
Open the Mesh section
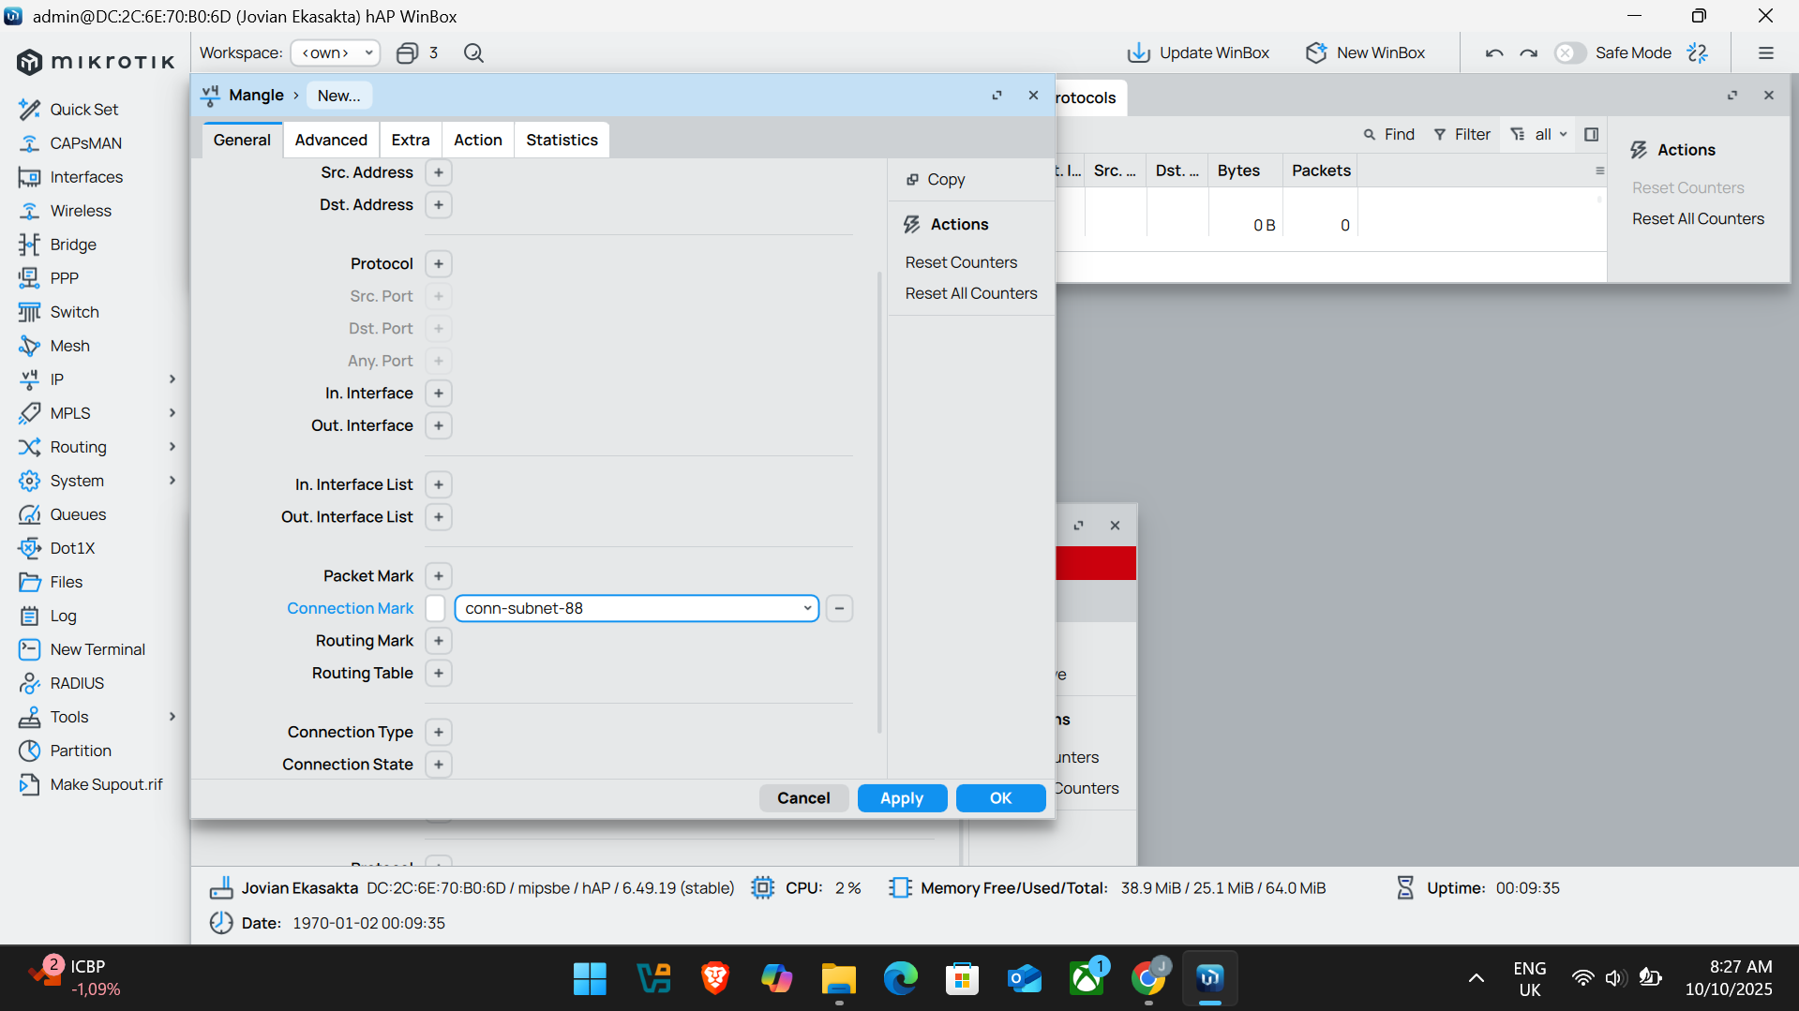69,346
